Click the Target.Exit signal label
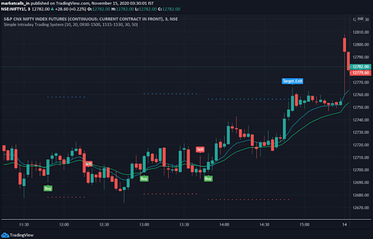 pos(292,81)
